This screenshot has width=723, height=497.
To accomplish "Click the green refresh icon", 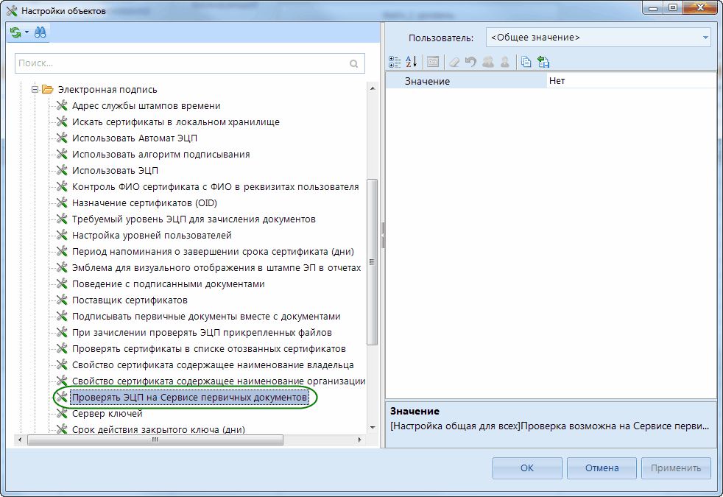I will point(16,32).
